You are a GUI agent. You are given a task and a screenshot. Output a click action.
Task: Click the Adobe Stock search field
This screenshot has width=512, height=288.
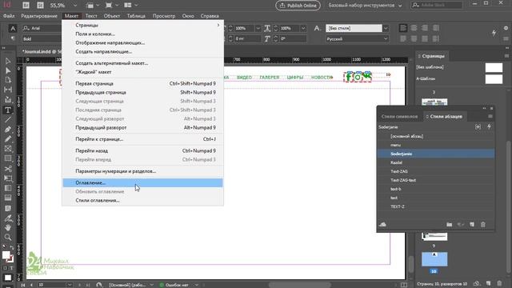click(x=437, y=6)
